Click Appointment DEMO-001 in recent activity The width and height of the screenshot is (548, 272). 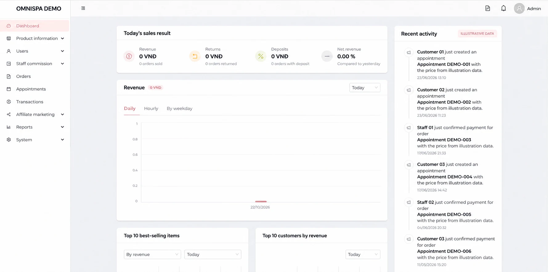coord(444,64)
